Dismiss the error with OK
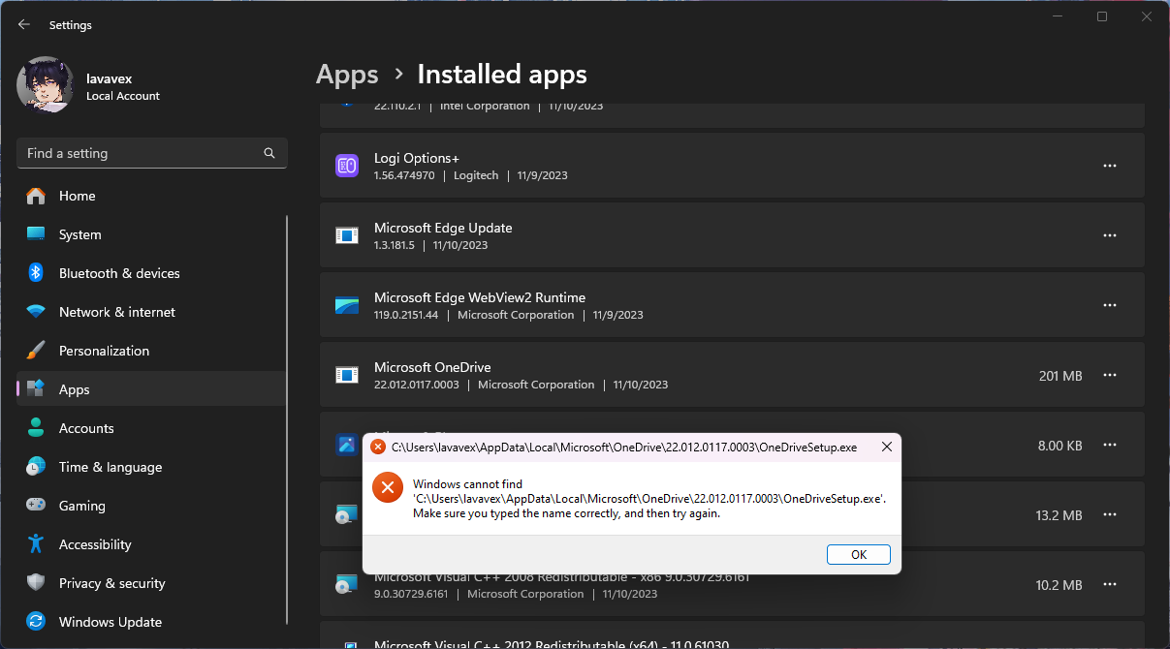1170x649 pixels. [858, 554]
